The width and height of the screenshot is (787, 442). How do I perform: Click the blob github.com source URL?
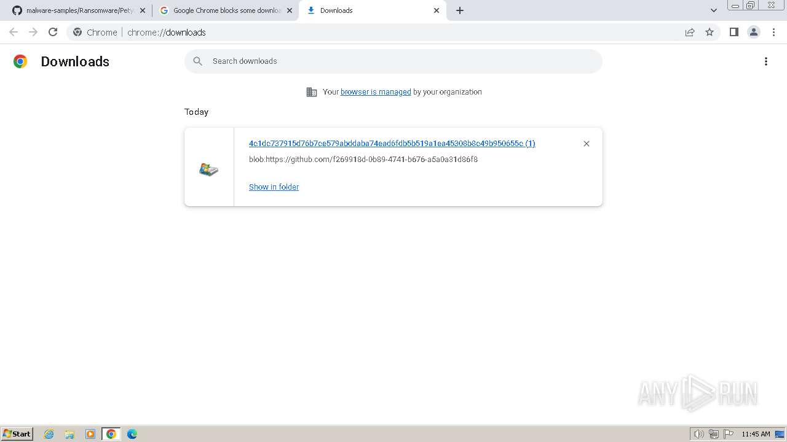[x=363, y=160]
